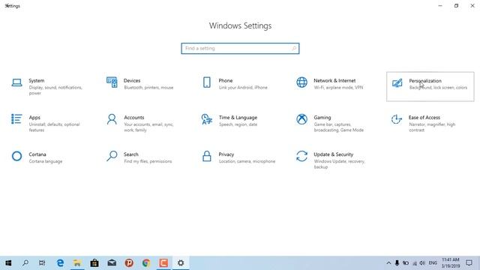Select the Phone settings icon
The image size is (480, 270).
(207, 82)
